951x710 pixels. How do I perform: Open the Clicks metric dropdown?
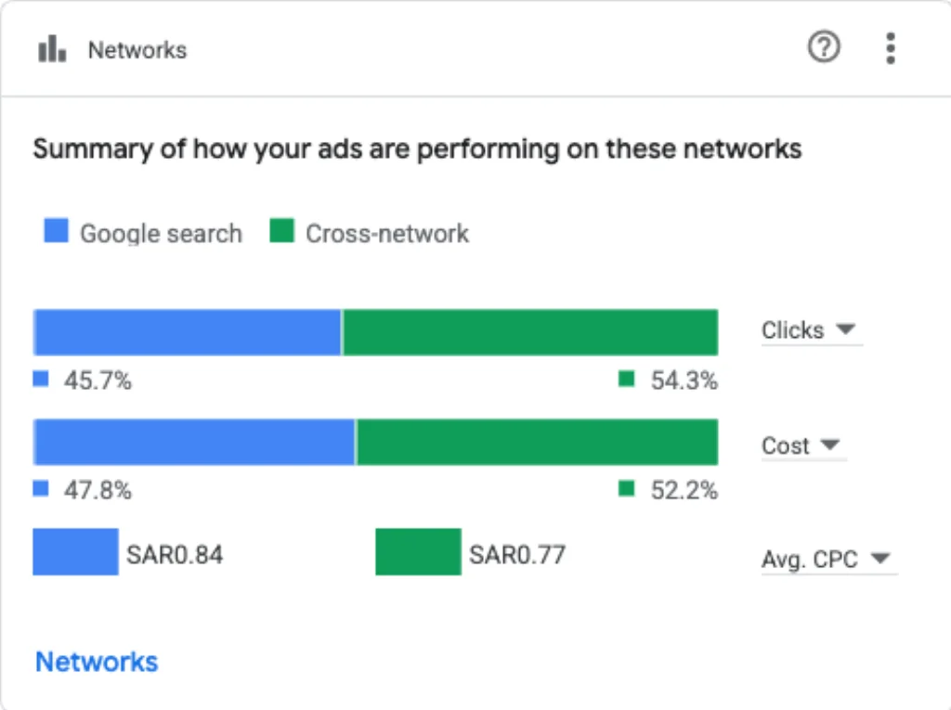coord(812,330)
